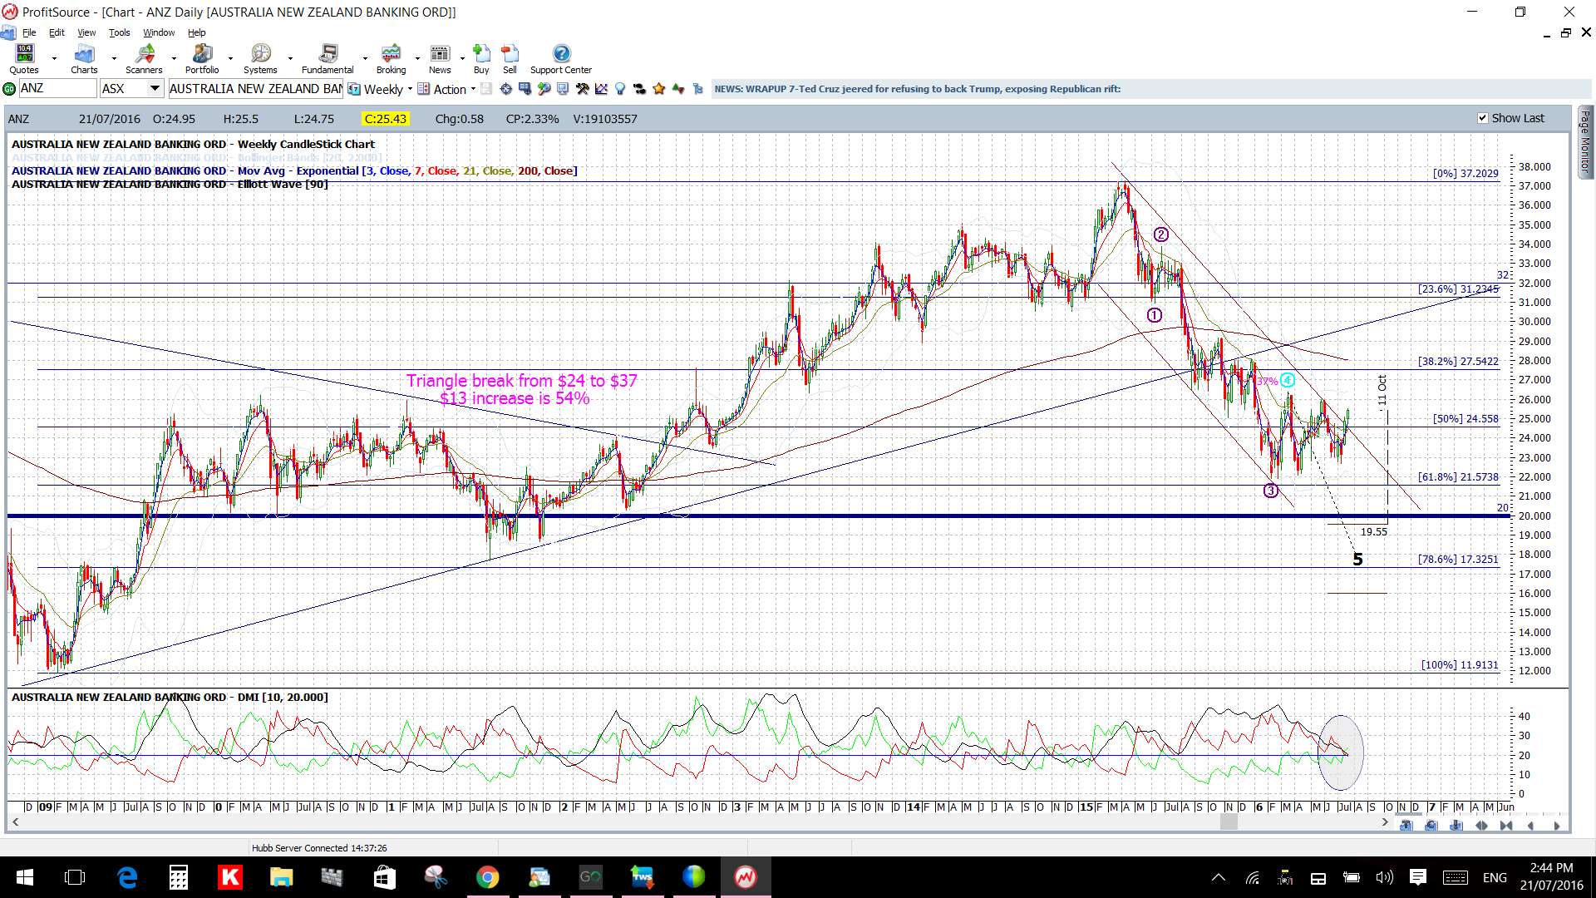Viewport: 1596px width, 898px height.
Task: Open the Help menu
Action: [x=196, y=32]
